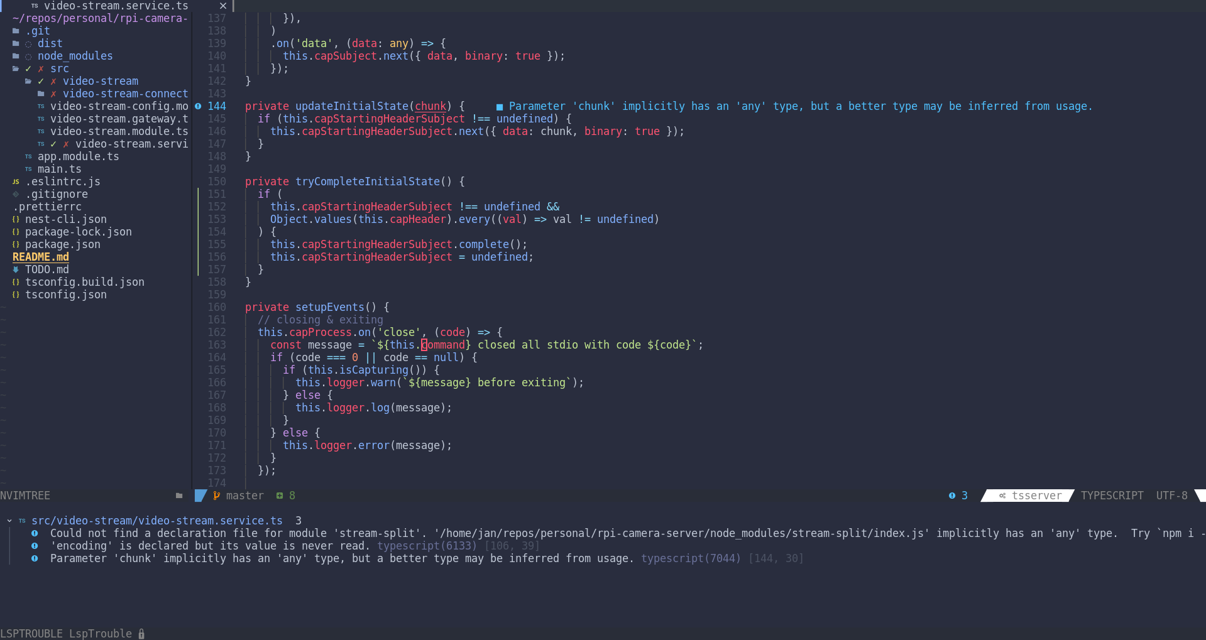
Task: Click the git branch icon next to master
Action: pyautogui.click(x=216, y=496)
